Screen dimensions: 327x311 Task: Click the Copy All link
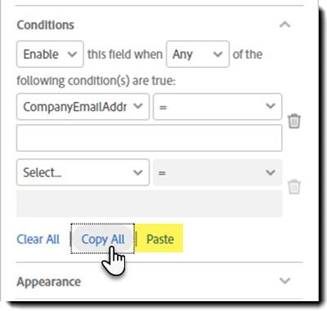[103, 239]
